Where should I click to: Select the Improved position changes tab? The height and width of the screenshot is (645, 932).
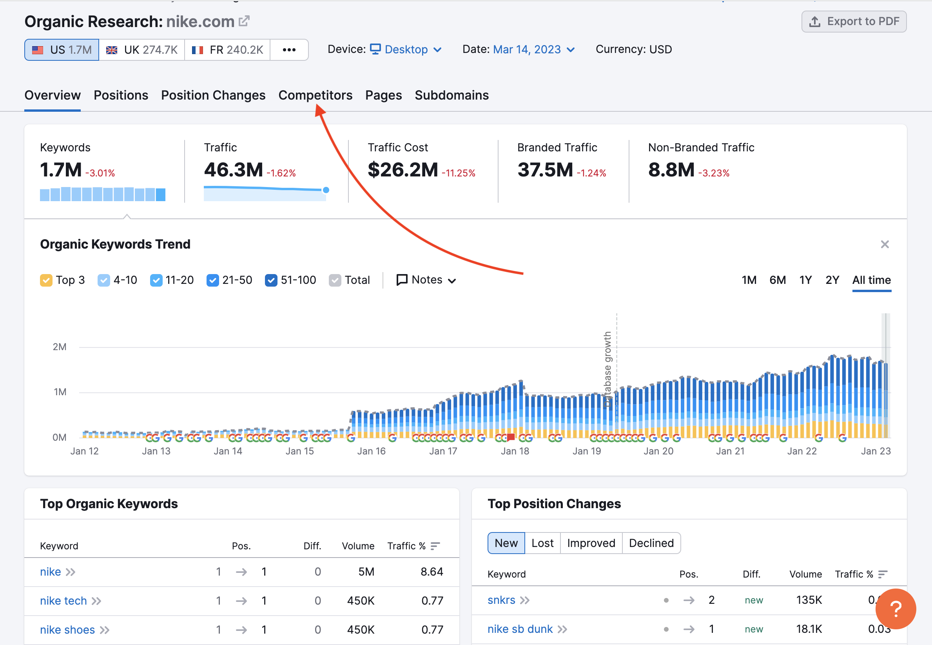[591, 543]
